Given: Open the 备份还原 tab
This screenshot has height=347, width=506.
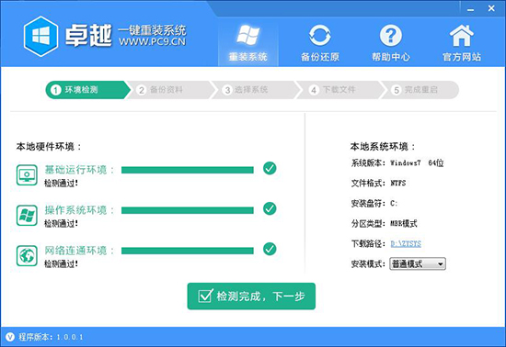Looking at the screenshot, I should (320, 42).
